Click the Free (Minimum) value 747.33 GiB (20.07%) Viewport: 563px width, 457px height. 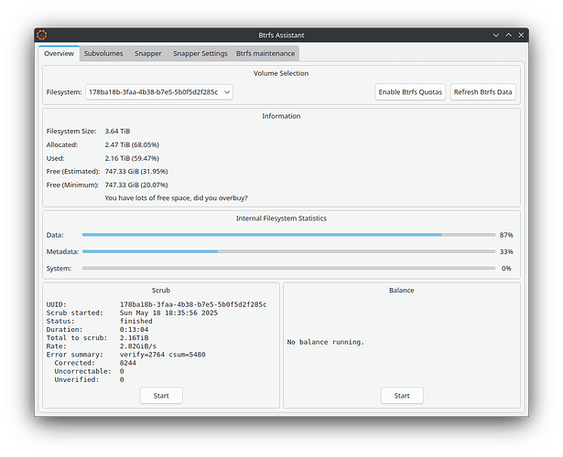[x=136, y=185]
